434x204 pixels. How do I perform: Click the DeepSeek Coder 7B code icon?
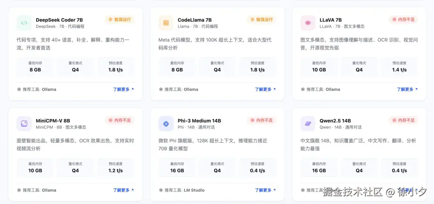pyautogui.click(x=24, y=23)
